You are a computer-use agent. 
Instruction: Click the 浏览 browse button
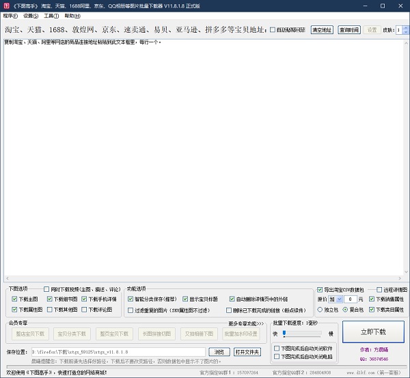pos(219,352)
